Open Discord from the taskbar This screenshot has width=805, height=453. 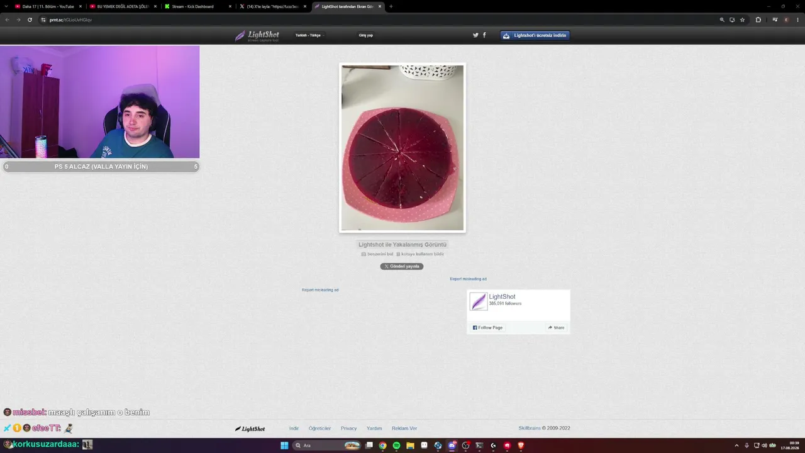click(x=452, y=445)
